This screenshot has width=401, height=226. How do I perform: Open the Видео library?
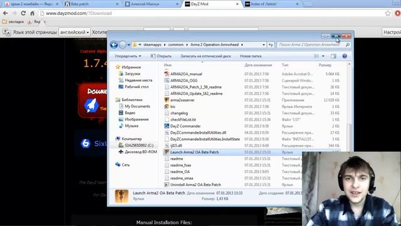click(130, 113)
